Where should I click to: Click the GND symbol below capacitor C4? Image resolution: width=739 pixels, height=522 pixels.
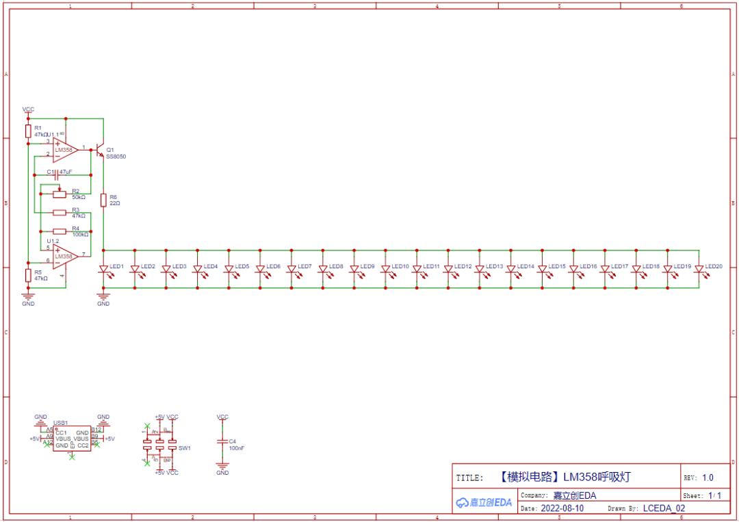(x=222, y=469)
